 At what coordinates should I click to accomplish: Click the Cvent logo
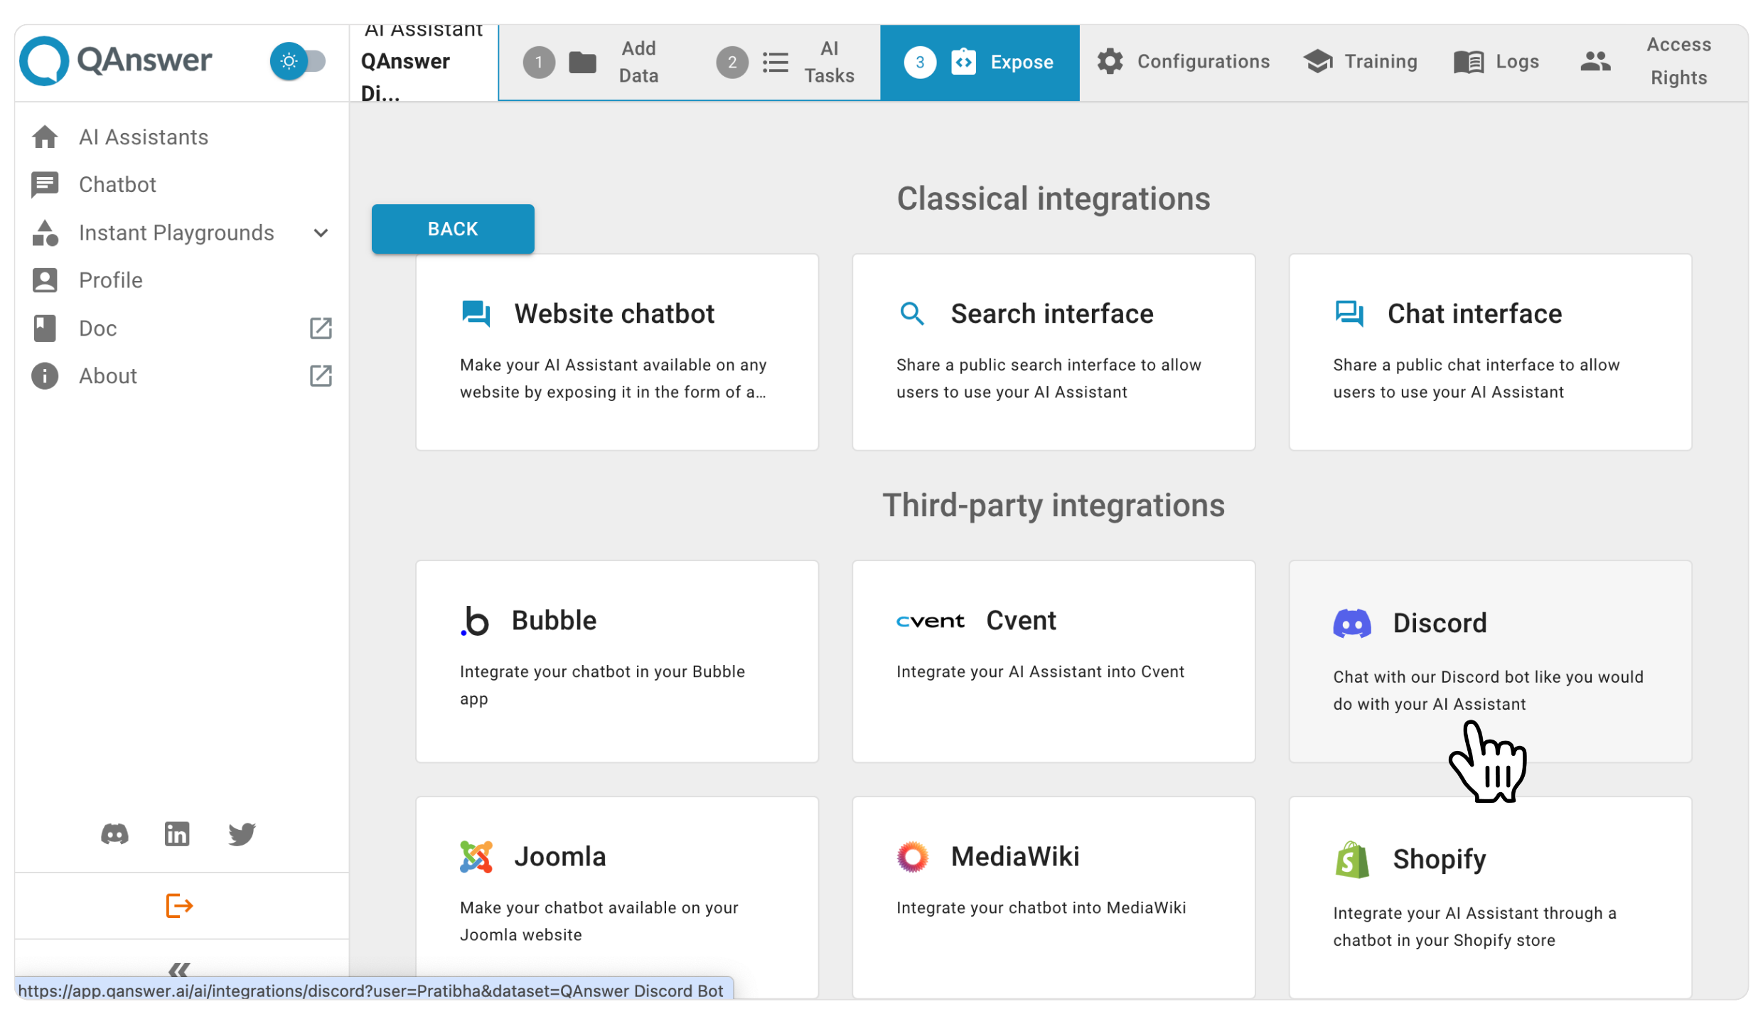pyautogui.click(x=931, y=621)
